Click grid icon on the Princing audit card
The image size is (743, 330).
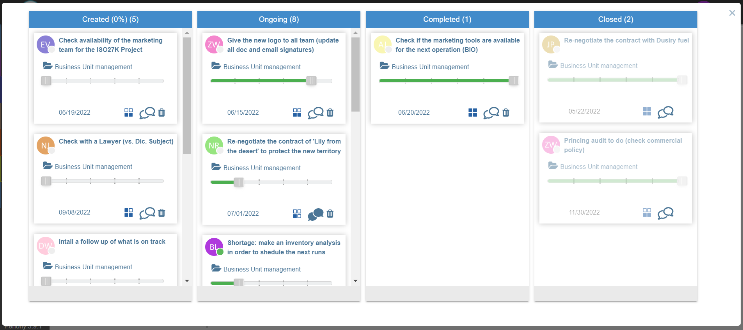click(x=647, y=213)
